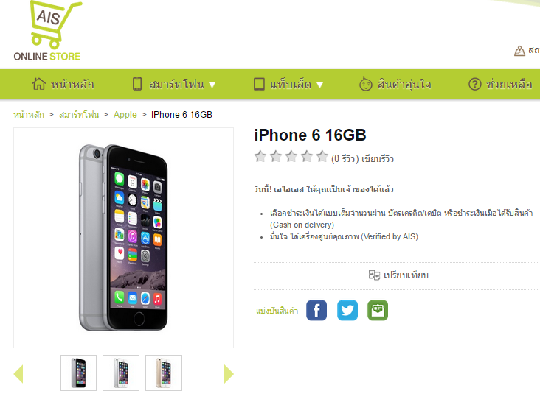Image resolution: width=540 pixels, height=402 pixels.
Task: Select the silver iPhone thumbnail
Action: click(x=121, y=373)
